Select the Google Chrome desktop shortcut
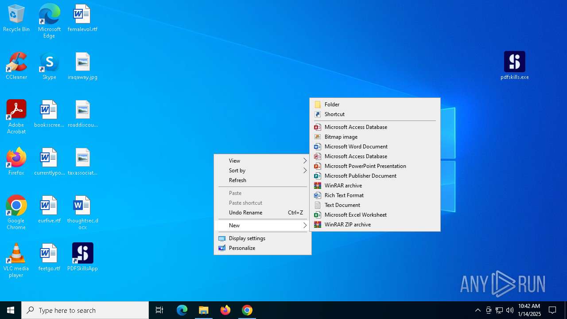Viewport: 567px width, 319px height. (16, 213)
